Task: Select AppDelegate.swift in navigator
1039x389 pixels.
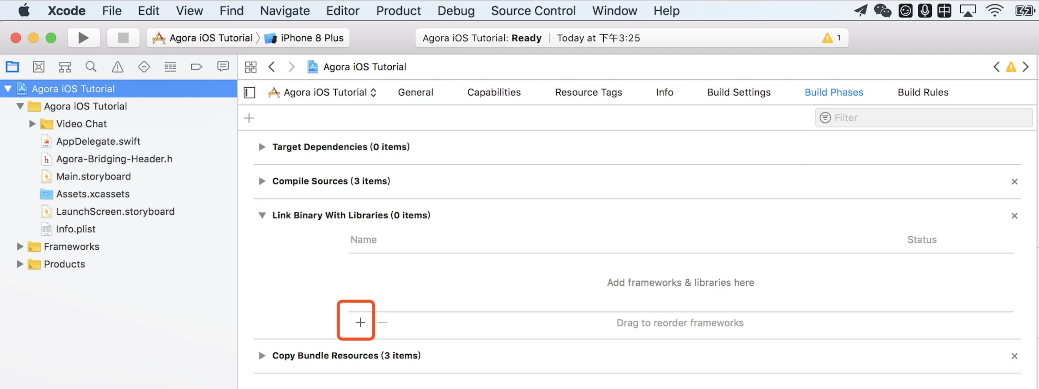Action: 98,141
